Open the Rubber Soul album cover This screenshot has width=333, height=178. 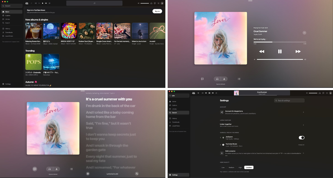pos(87,31)
